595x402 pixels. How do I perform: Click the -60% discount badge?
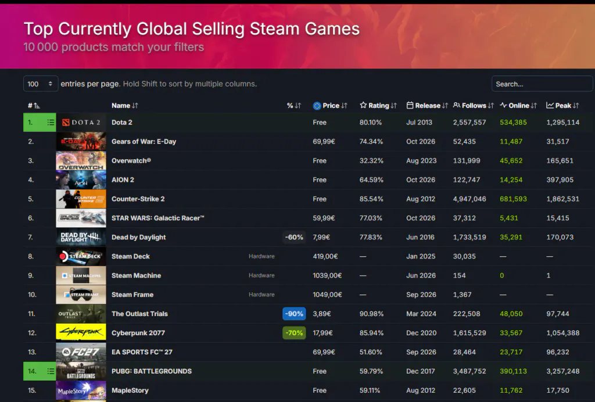[x=294, y=237]
